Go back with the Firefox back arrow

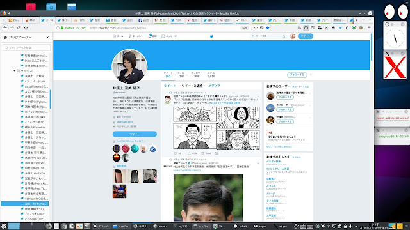(x=5, y=28)
